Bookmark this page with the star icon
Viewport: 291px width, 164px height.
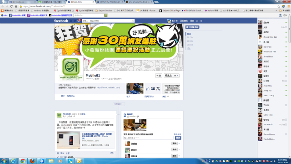coord(279,6)
